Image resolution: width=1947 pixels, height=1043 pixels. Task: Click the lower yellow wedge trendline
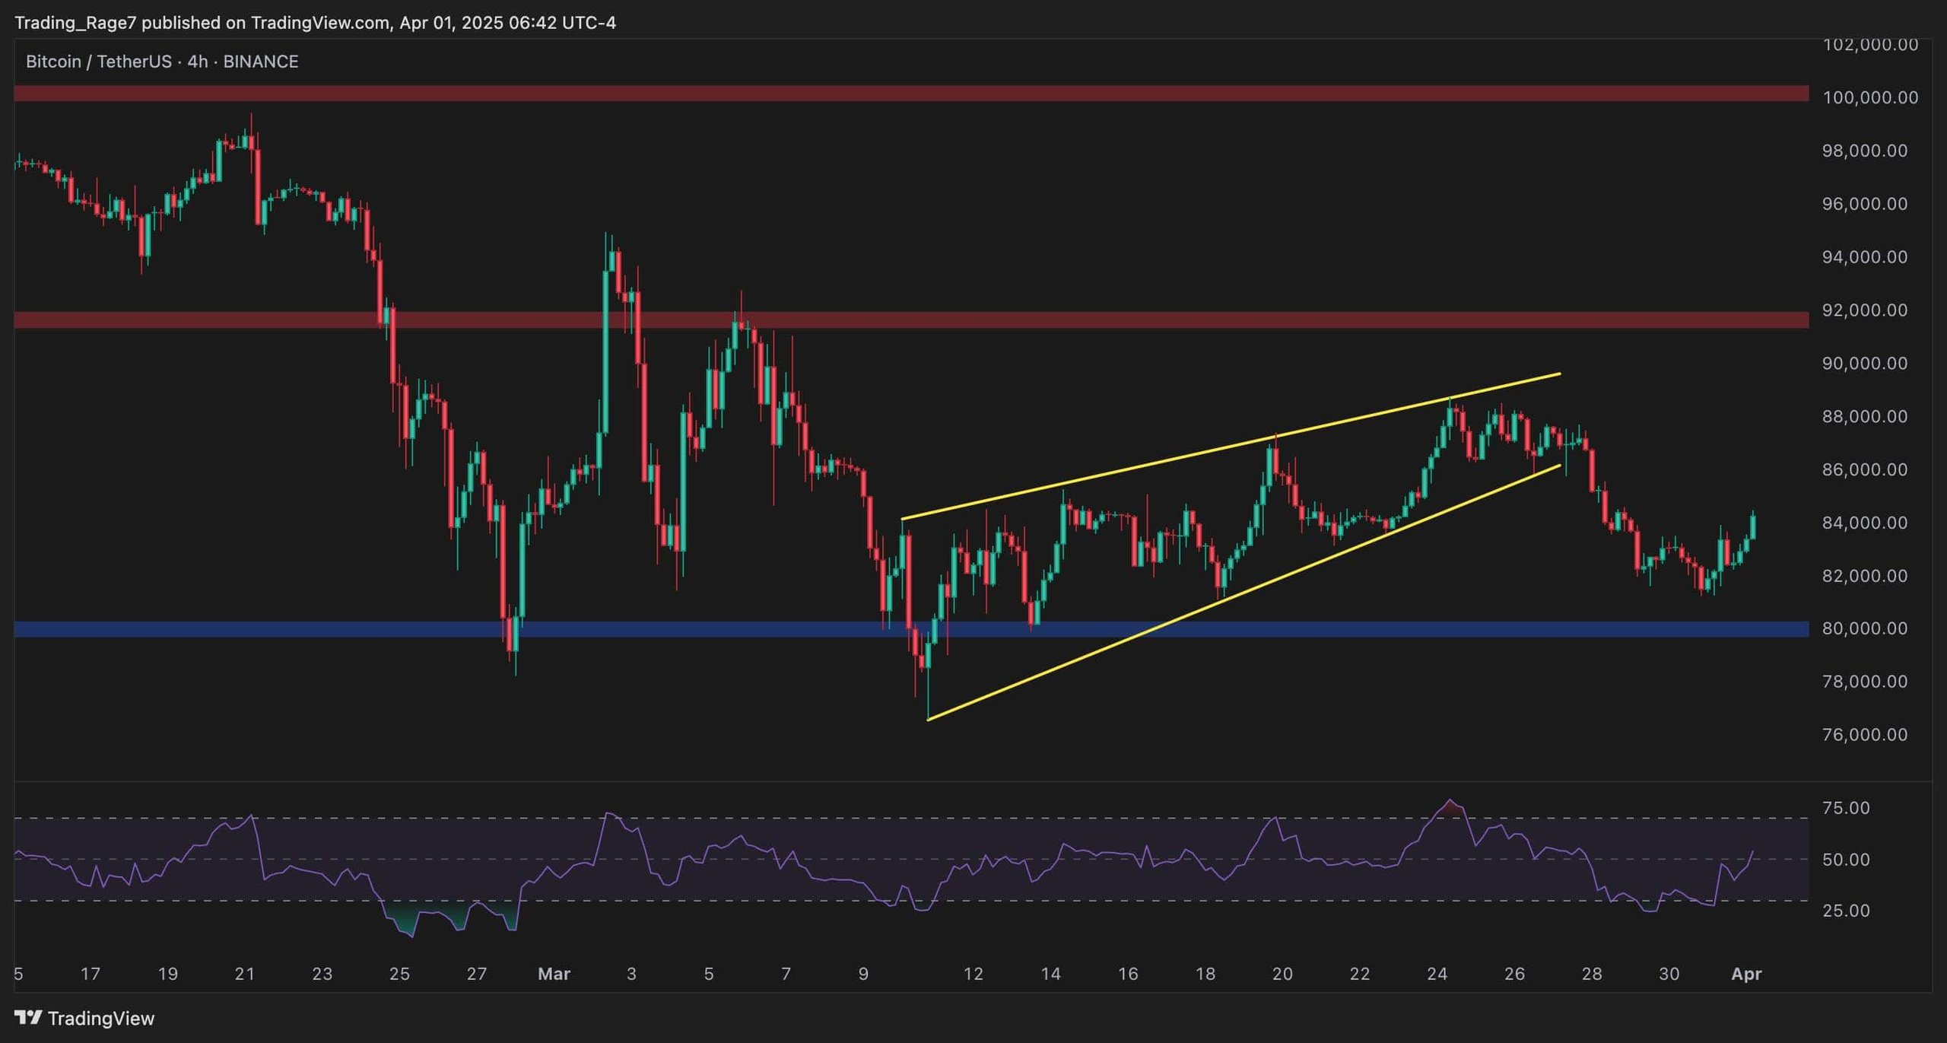point(1243,593)
